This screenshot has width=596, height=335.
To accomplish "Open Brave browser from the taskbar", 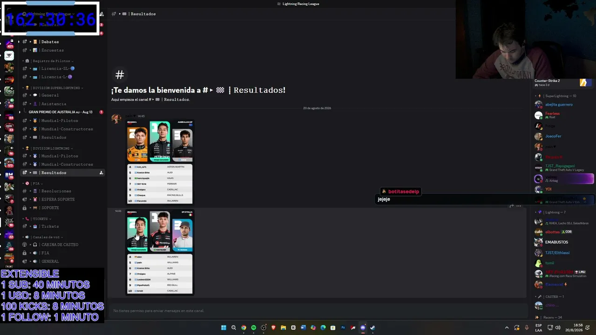I will (273, 328).
